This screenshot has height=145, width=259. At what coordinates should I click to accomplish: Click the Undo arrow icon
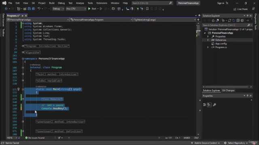coord(39,9)
